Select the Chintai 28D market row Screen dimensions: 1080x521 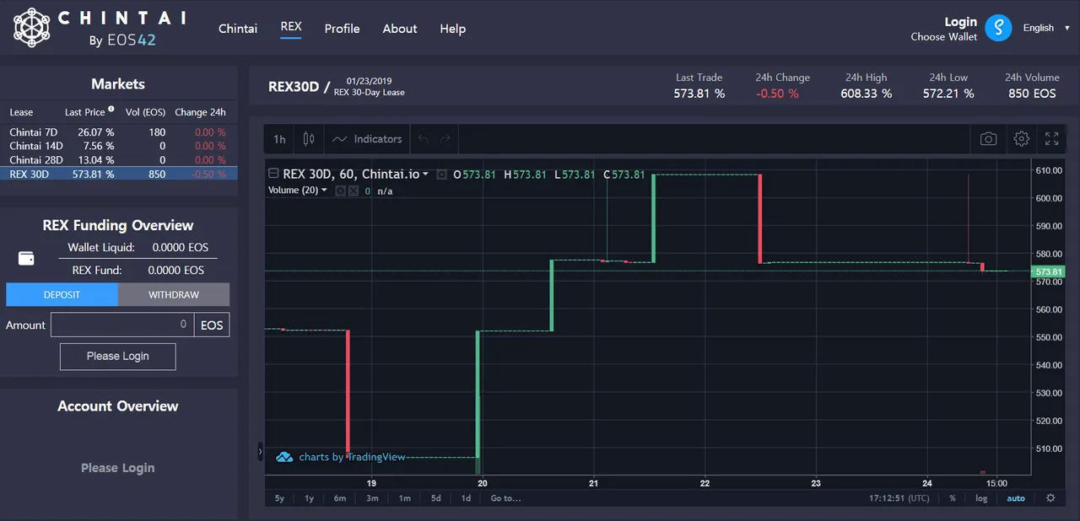[x=118, y=160]
